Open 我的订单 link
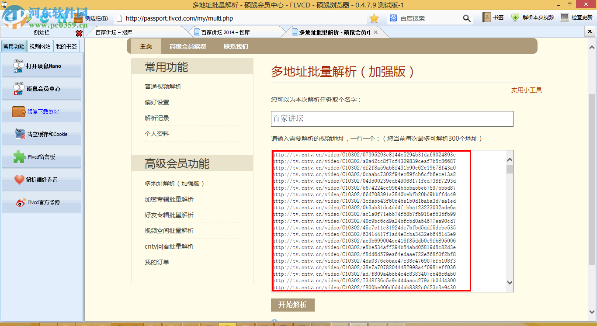 click(x=157, y=262)
